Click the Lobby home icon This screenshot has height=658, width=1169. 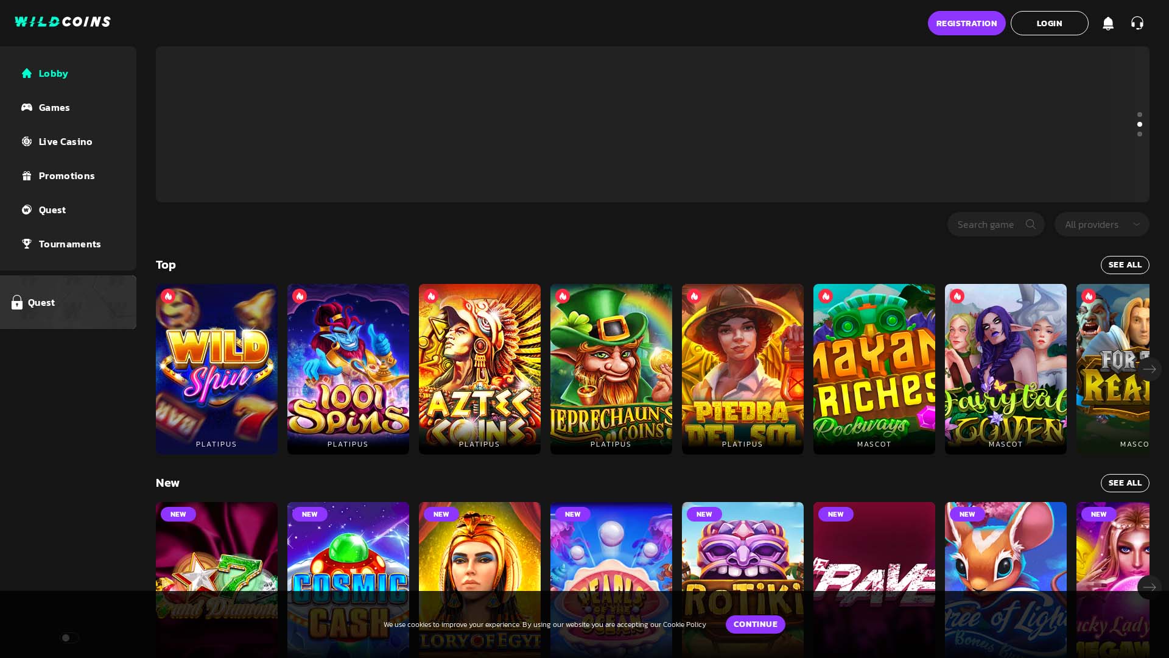[27, 73]
